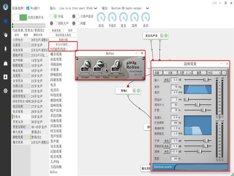Open the 设置 A dropdown arrow in reverb
The width and height of the screenshot is (234, 176).
point(190,73)
